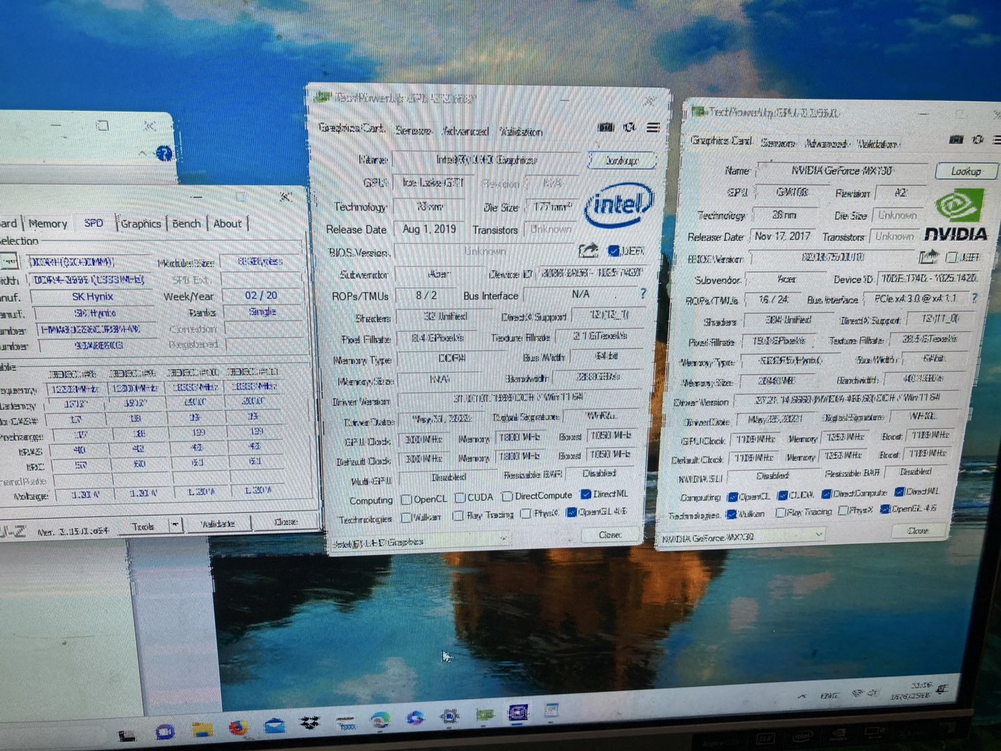The height and width of the screenshot is (751, 1001).
Task: Open the memory slot selection dropdown in CPU-Z
Action: [x=10, y=262]
